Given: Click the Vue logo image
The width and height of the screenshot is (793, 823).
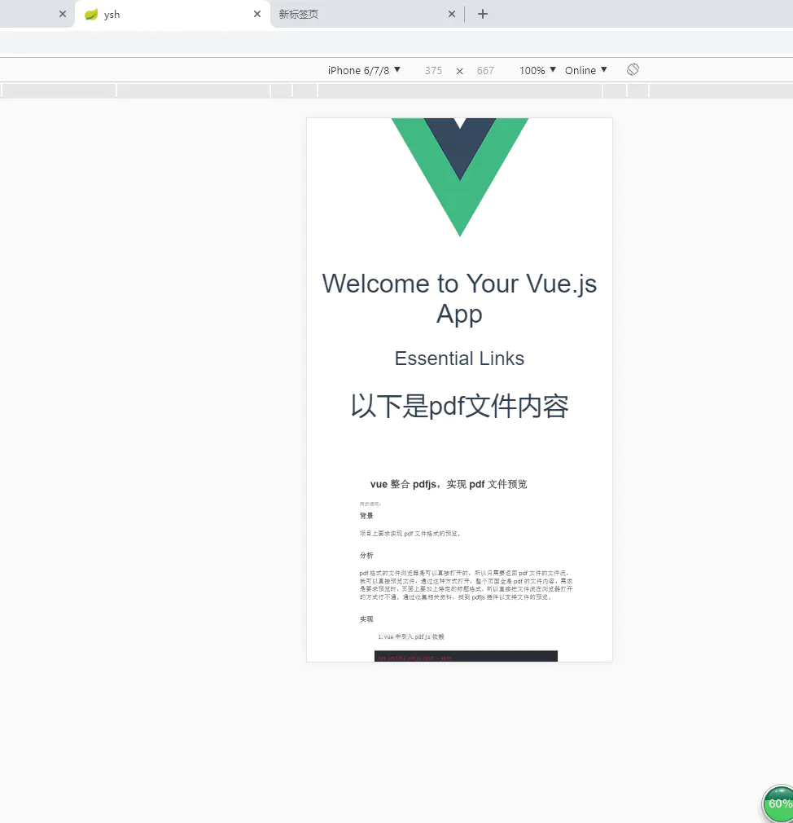Looking at the screenshot, I should pyautogui.click(x=460, y=178).
